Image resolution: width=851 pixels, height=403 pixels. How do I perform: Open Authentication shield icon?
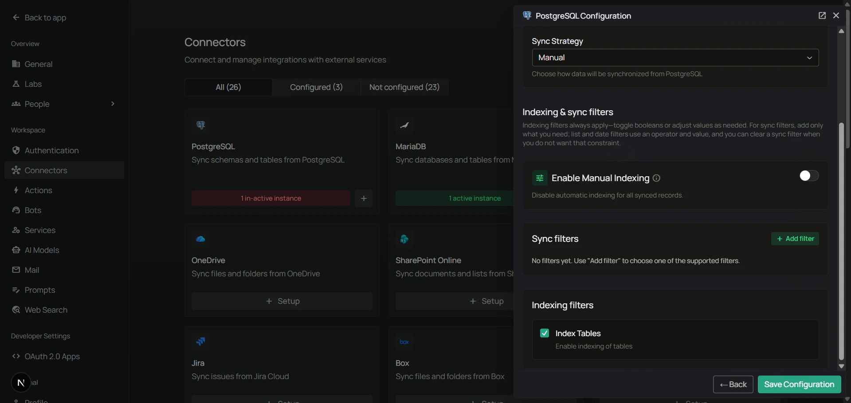(x=16, y=151)
